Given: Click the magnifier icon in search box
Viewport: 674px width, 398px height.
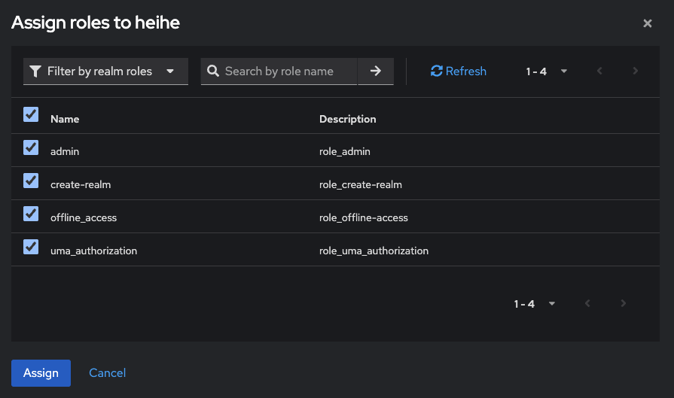Looking at the screenshot, I should coord(213,71).
